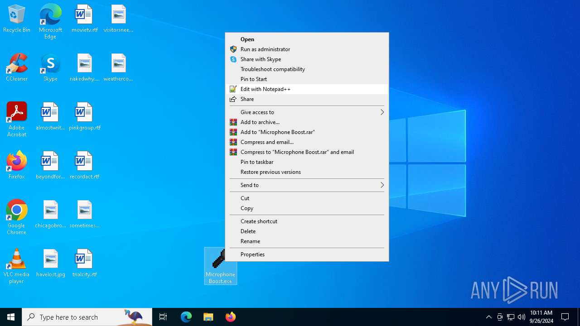
Task: Choose Create shortcut
Action: pyautogui.click(x=307, y=221)
